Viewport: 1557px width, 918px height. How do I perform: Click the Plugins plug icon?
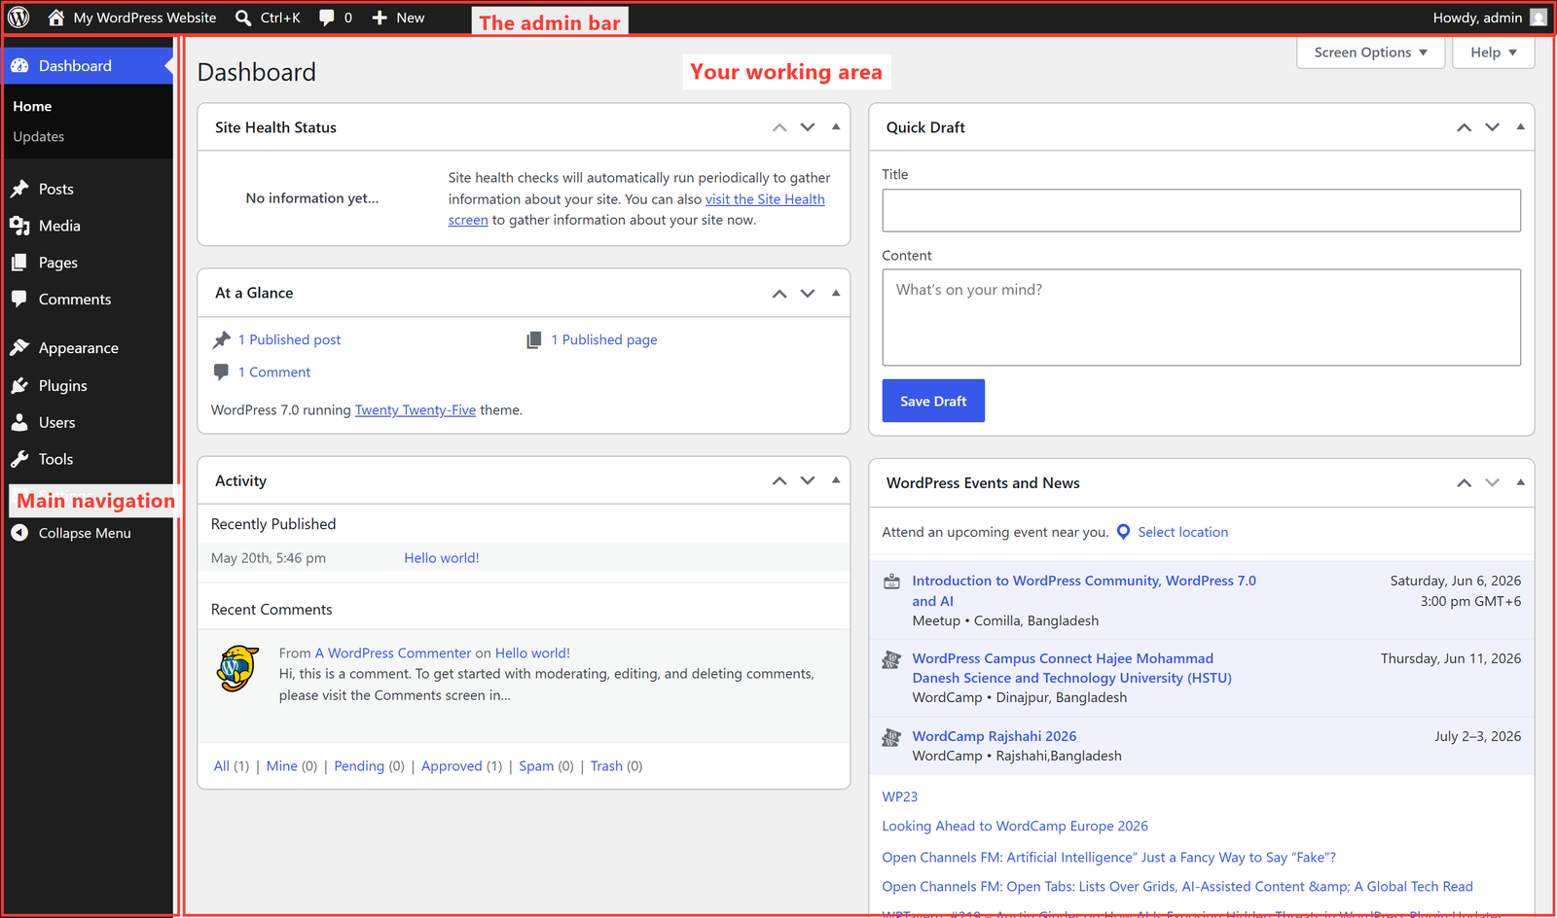pyautogui.click(x=19, y=385)
